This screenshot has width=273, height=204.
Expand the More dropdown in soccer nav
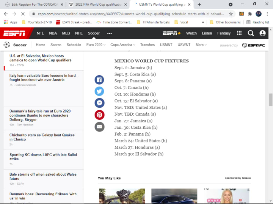tap(201, 45)
